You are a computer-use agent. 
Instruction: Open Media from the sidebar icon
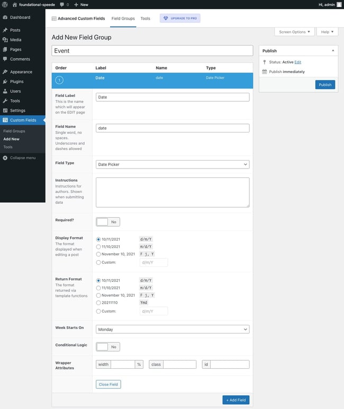tap(5, 40)
